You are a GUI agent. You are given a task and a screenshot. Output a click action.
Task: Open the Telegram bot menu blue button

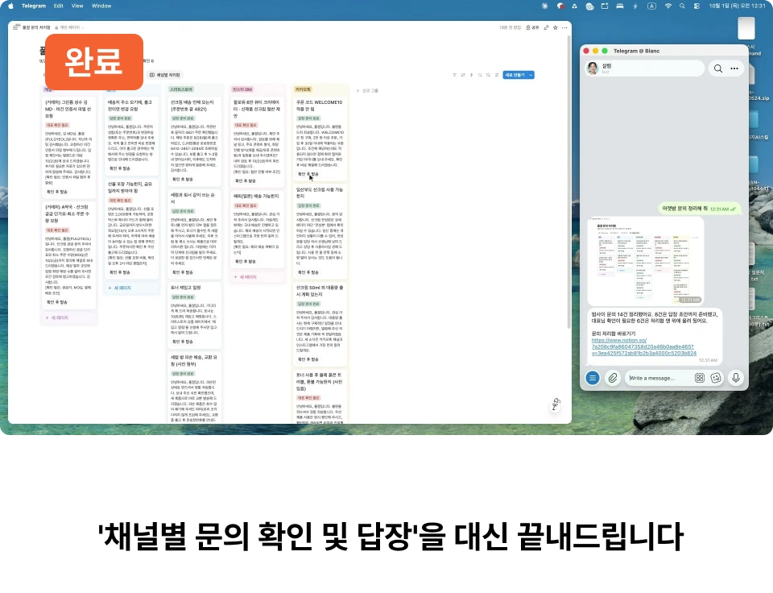pos(593,378)
